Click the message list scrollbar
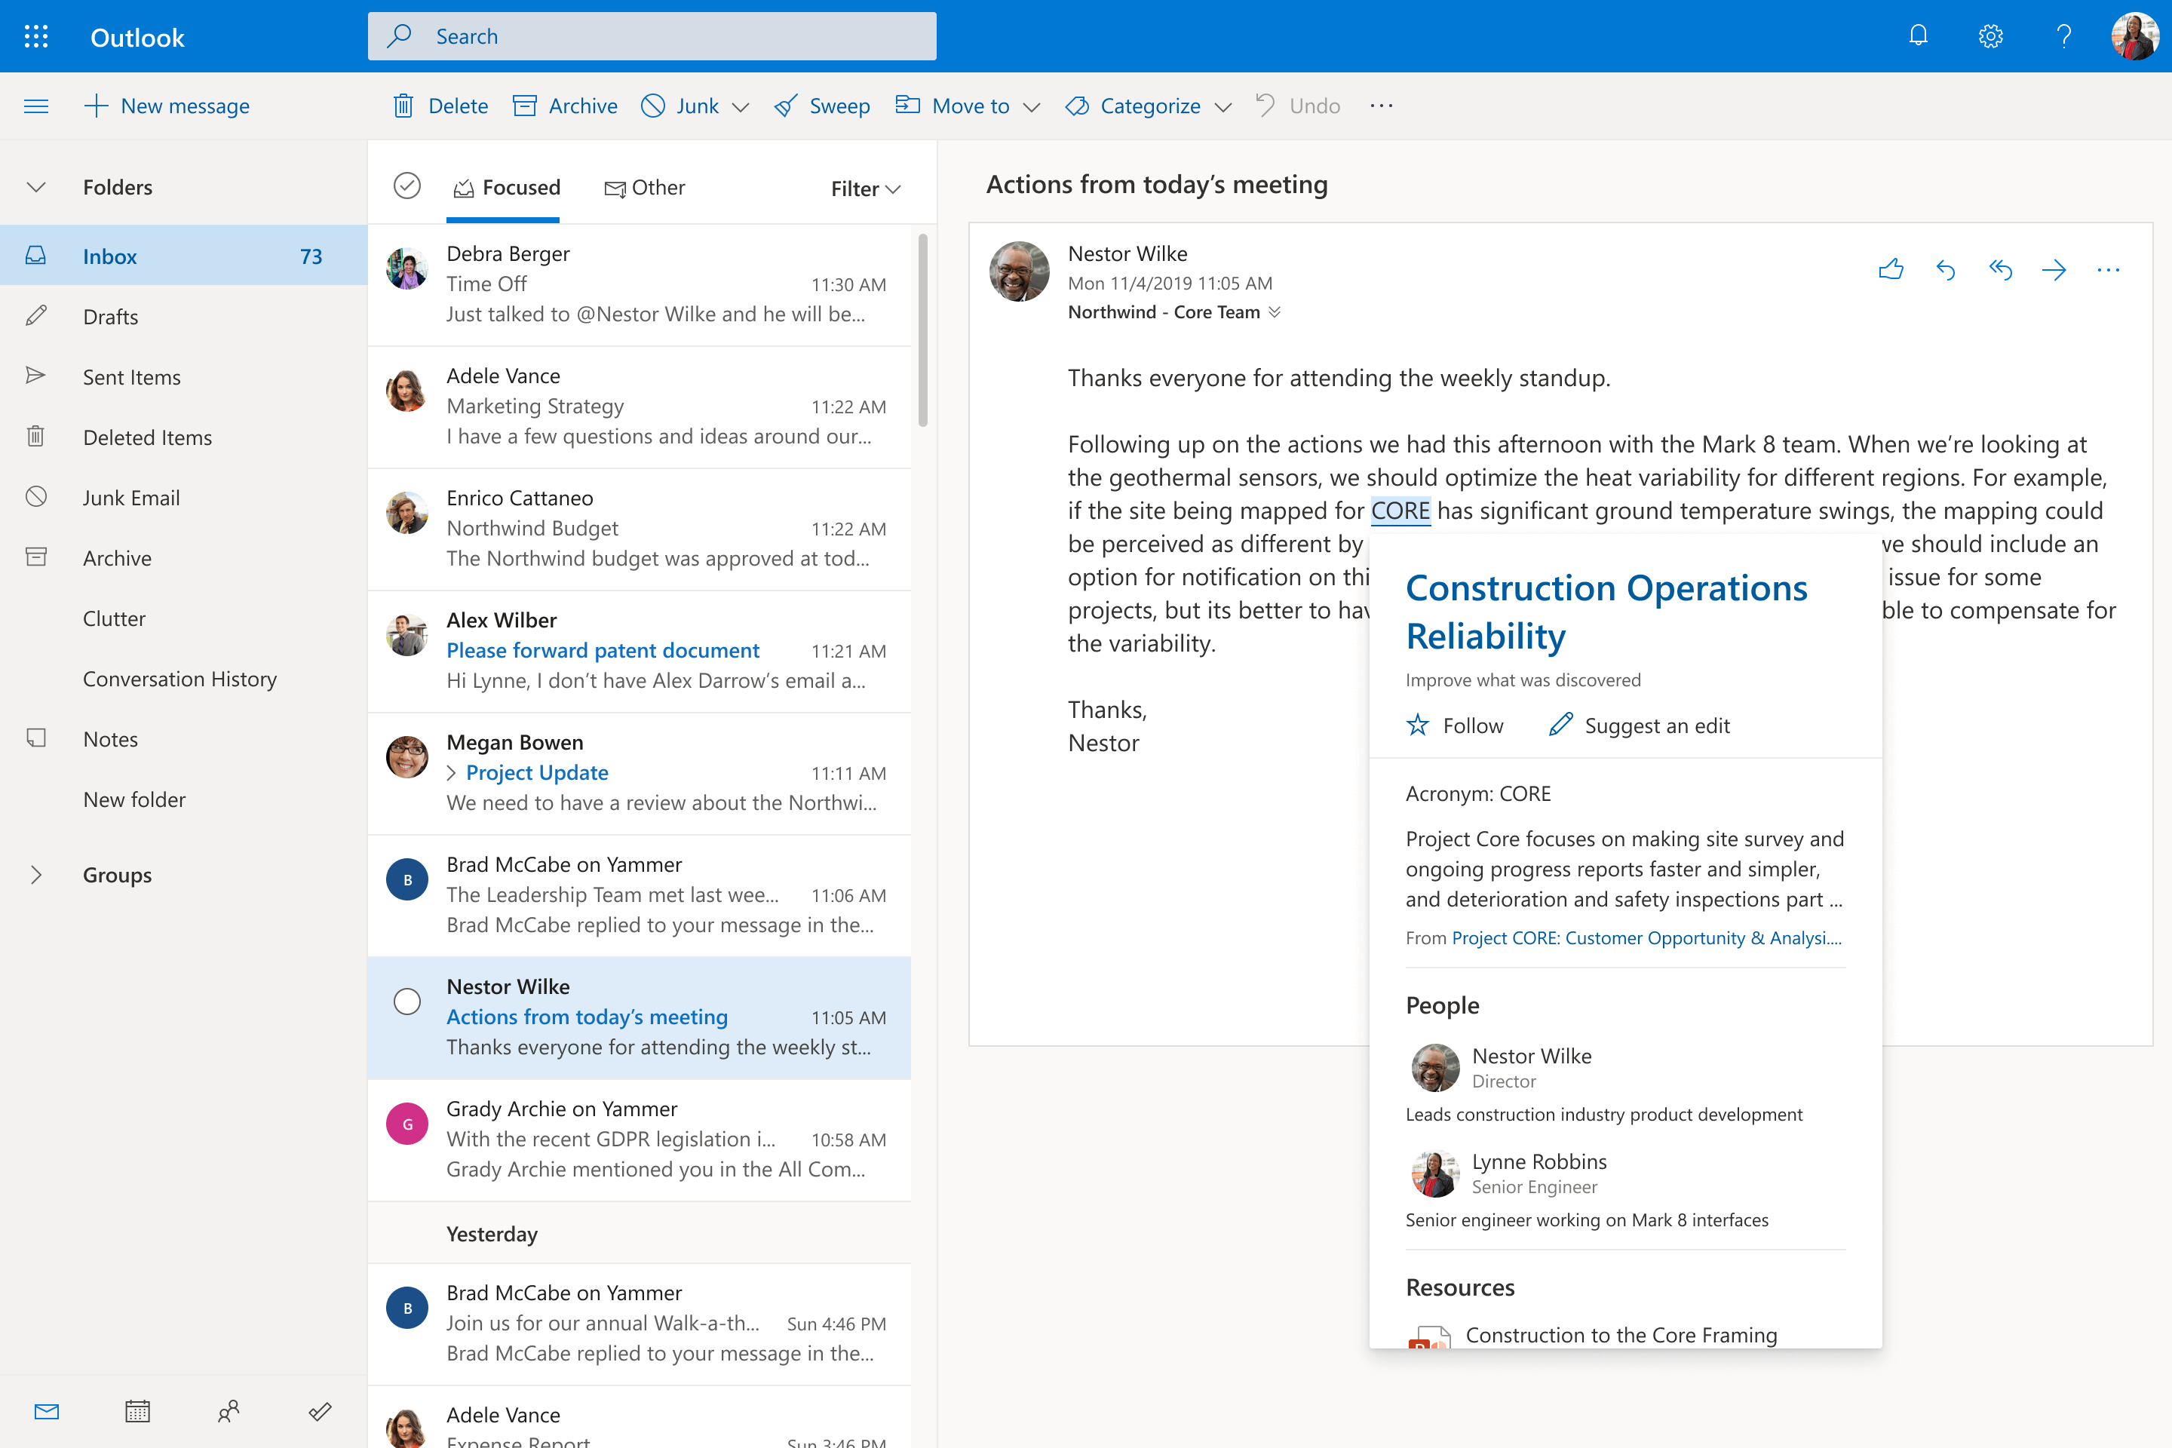Screen dimensions: 2172x1448 pyautogui.click(x=922, y=330)
